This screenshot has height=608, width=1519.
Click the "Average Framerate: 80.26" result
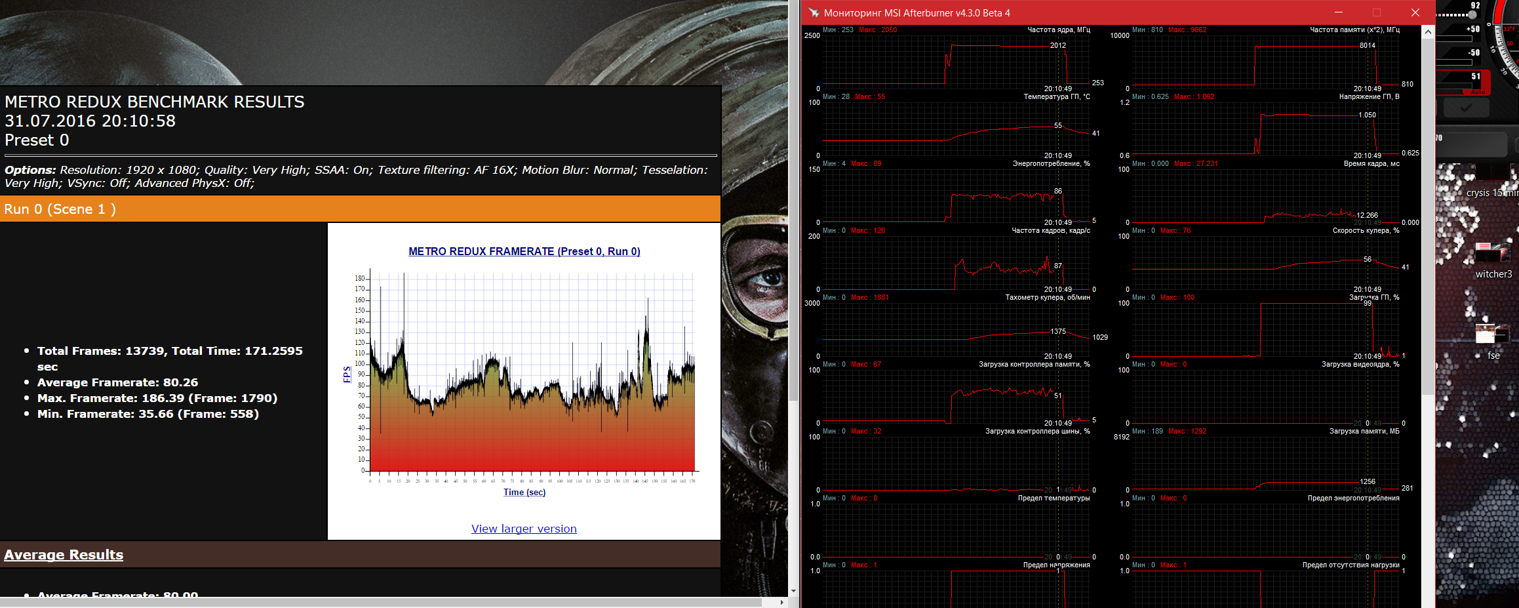[117, 382]
